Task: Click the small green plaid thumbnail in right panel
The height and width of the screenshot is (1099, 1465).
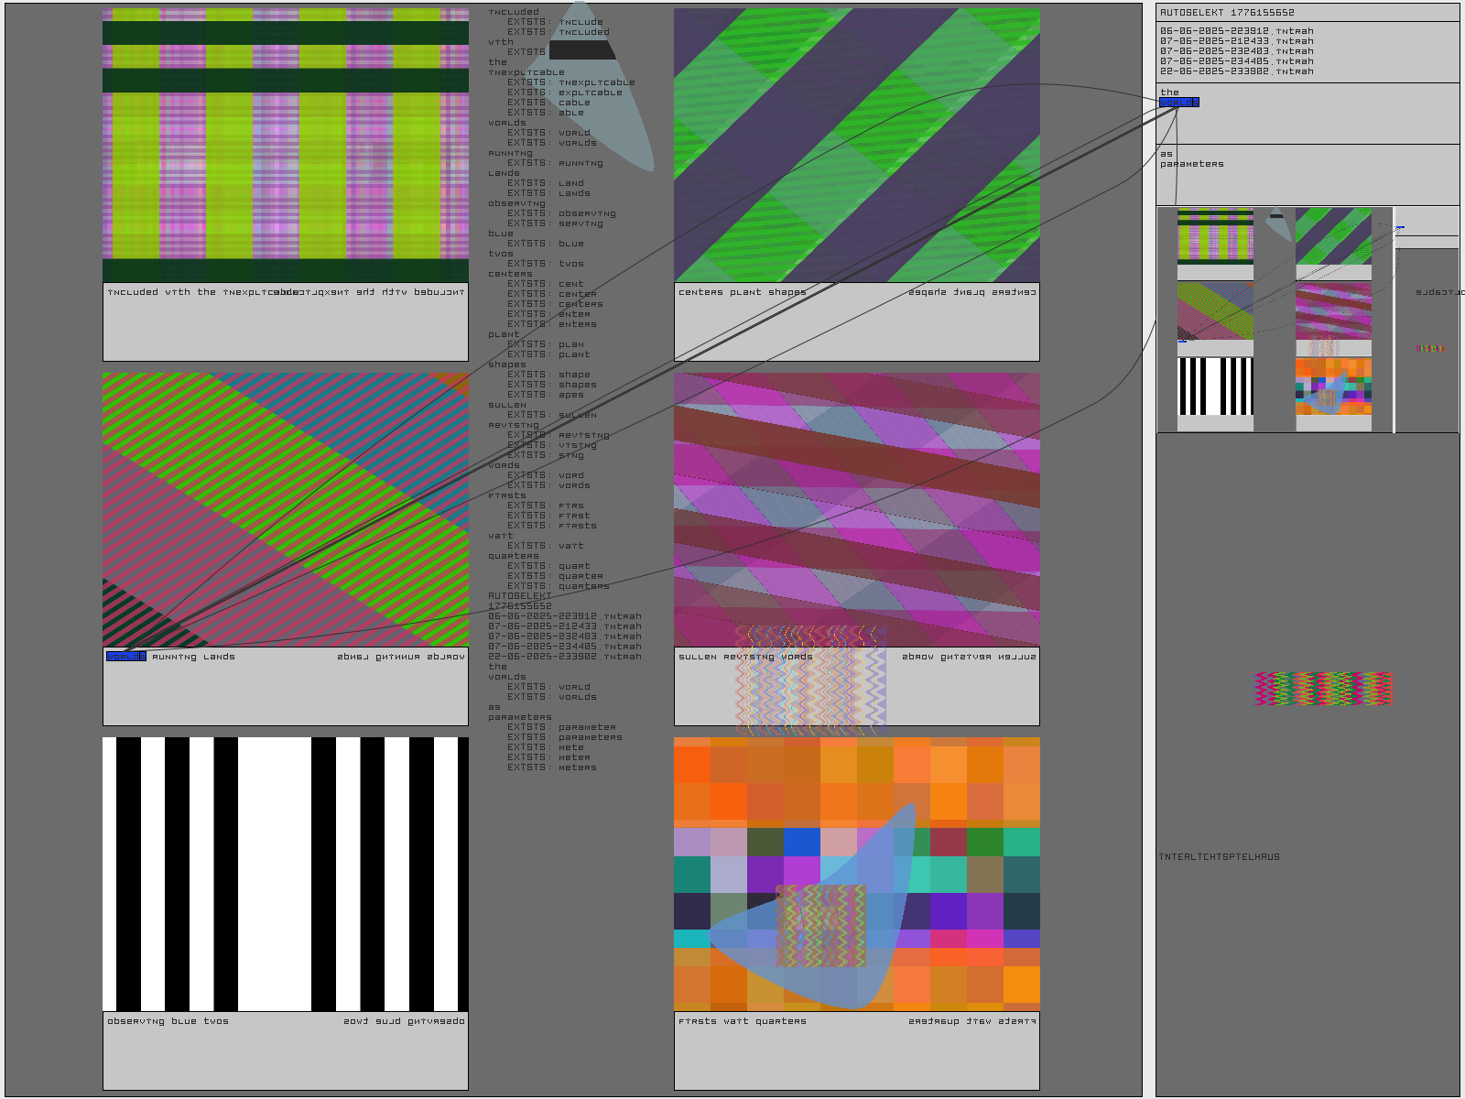Action: [x=1215, y=236]
